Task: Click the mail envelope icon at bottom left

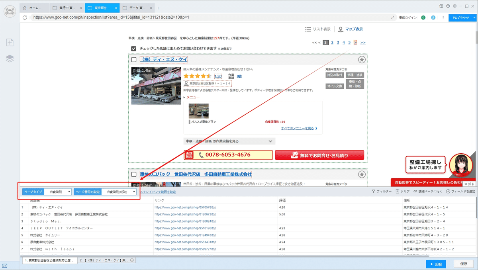Action: [5, 266]
